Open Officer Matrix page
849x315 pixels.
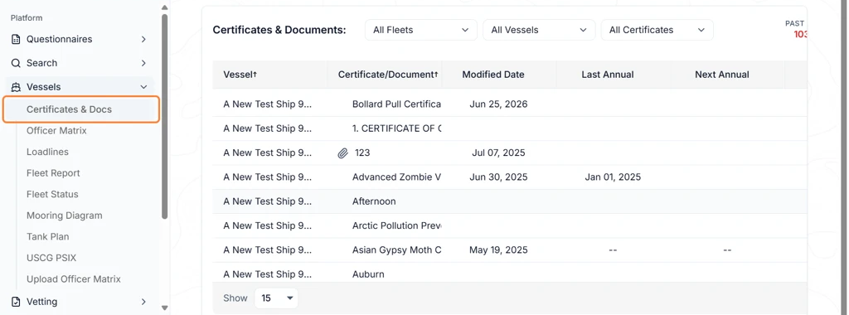pyautogui.click(x=56, y=130)
